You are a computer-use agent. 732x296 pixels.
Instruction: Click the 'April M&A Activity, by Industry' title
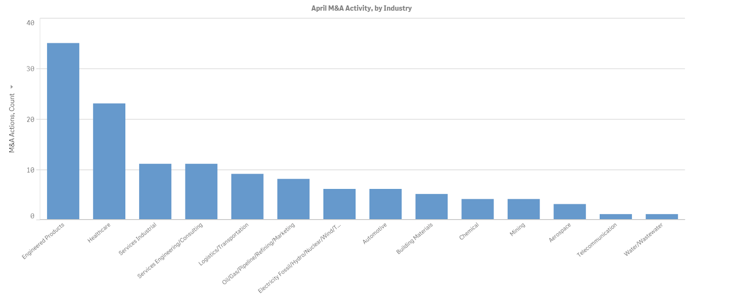(361, 8)
